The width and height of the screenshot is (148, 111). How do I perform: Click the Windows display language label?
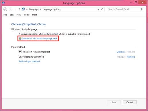(24, 29)
